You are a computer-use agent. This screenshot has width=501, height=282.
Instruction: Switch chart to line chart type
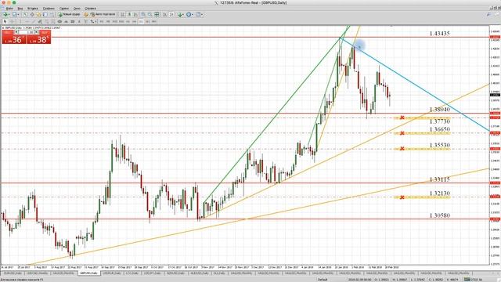coord(135,14)
